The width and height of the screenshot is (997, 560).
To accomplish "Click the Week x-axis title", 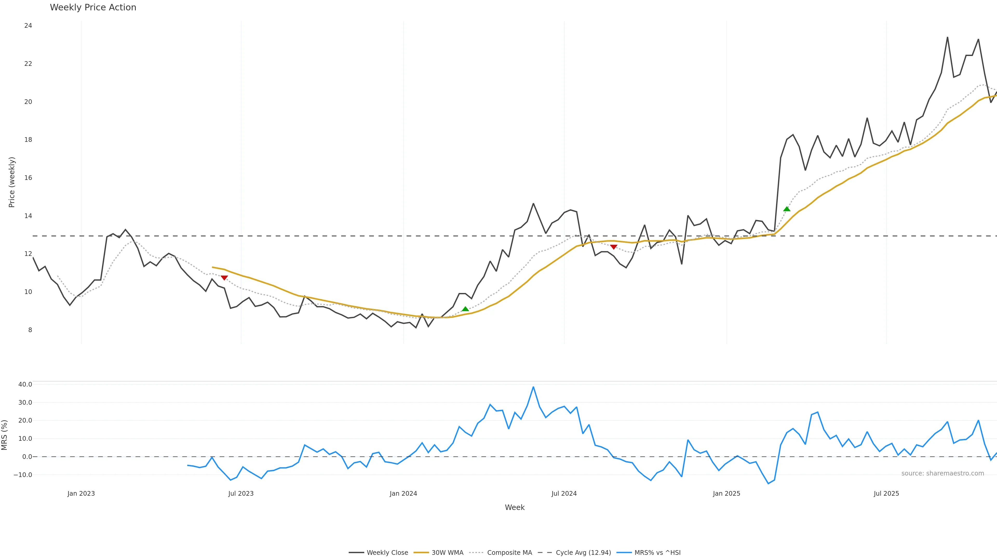I will pyautogui.click(x=514, y=507).
